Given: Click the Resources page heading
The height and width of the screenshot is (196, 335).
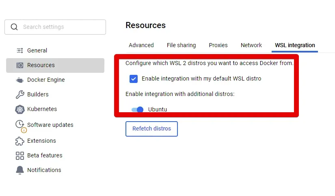Looking at the screenshot, I should coord(145,25).
